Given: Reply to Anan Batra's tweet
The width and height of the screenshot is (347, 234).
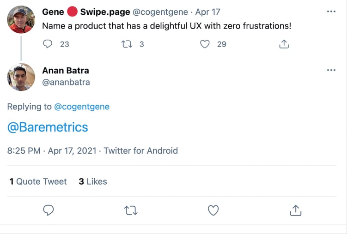Looking at the screenshot, I should pos(49,210).
